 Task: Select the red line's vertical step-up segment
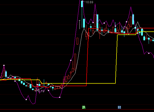(87, 58)
